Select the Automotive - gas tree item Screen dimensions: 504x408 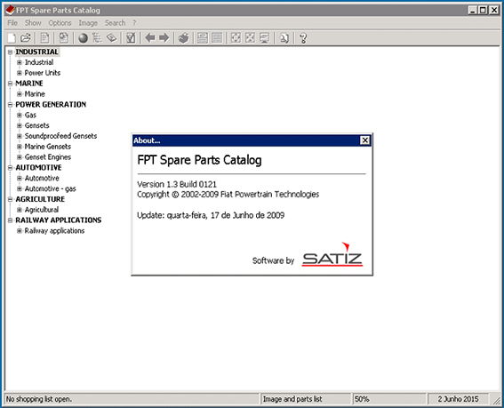coord(51,188)
